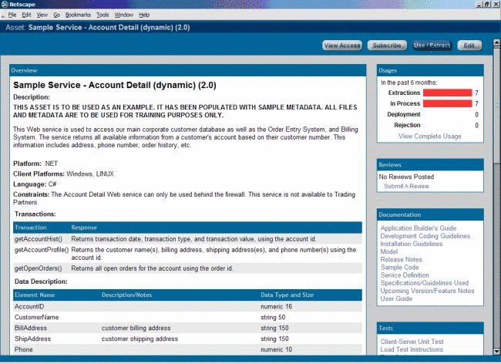This screenshot has height=364, width=501.
Task: Click the red Extractions usage bar
Action: 447,93
